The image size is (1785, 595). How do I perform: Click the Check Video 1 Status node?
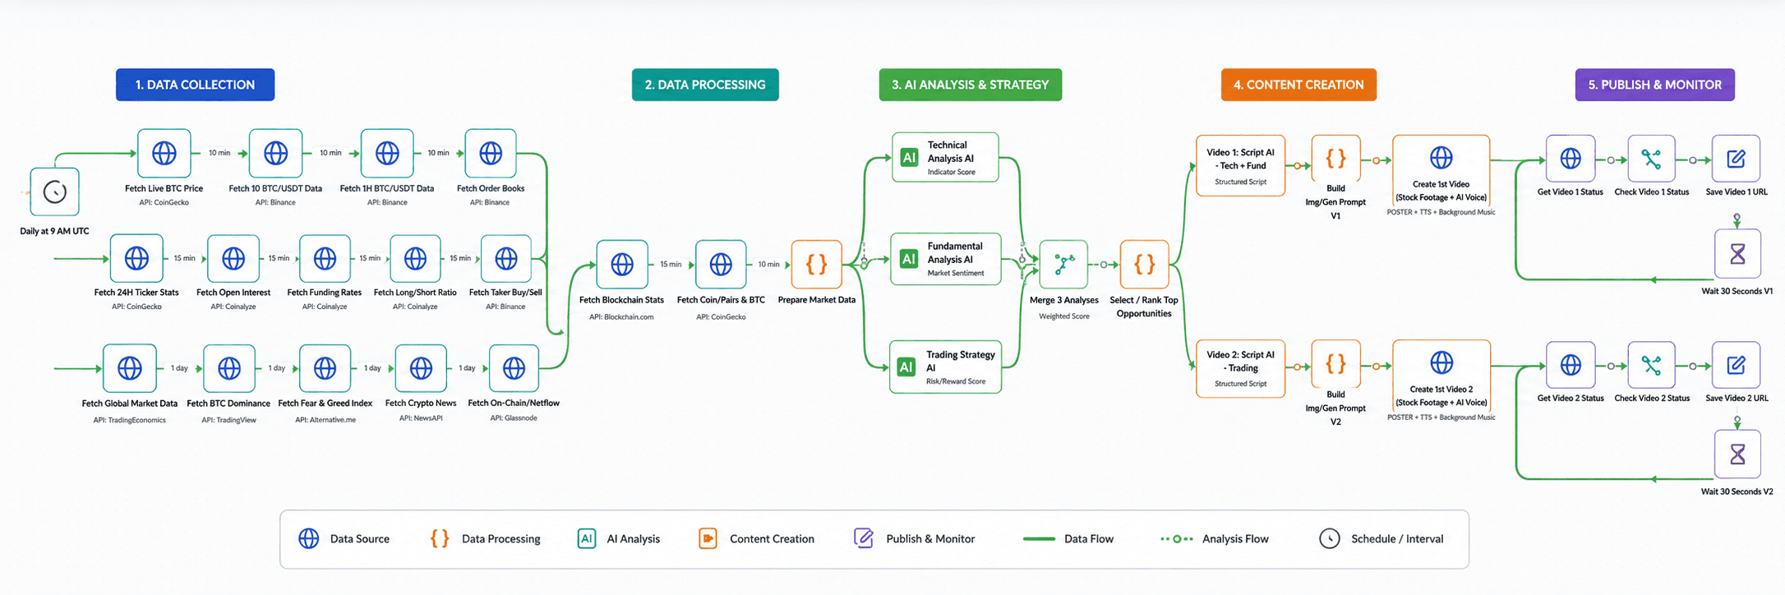pyautogui.click(x=1651, y=159)
